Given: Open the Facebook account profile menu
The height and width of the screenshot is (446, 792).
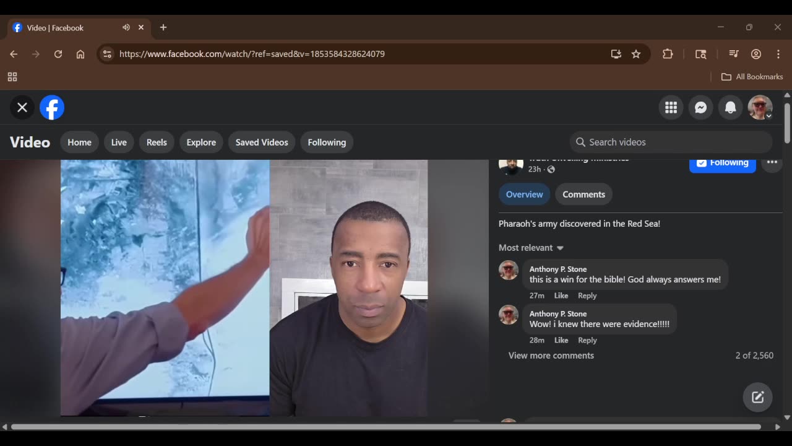Looking at the screenshot, I should (x=760, y=108).
